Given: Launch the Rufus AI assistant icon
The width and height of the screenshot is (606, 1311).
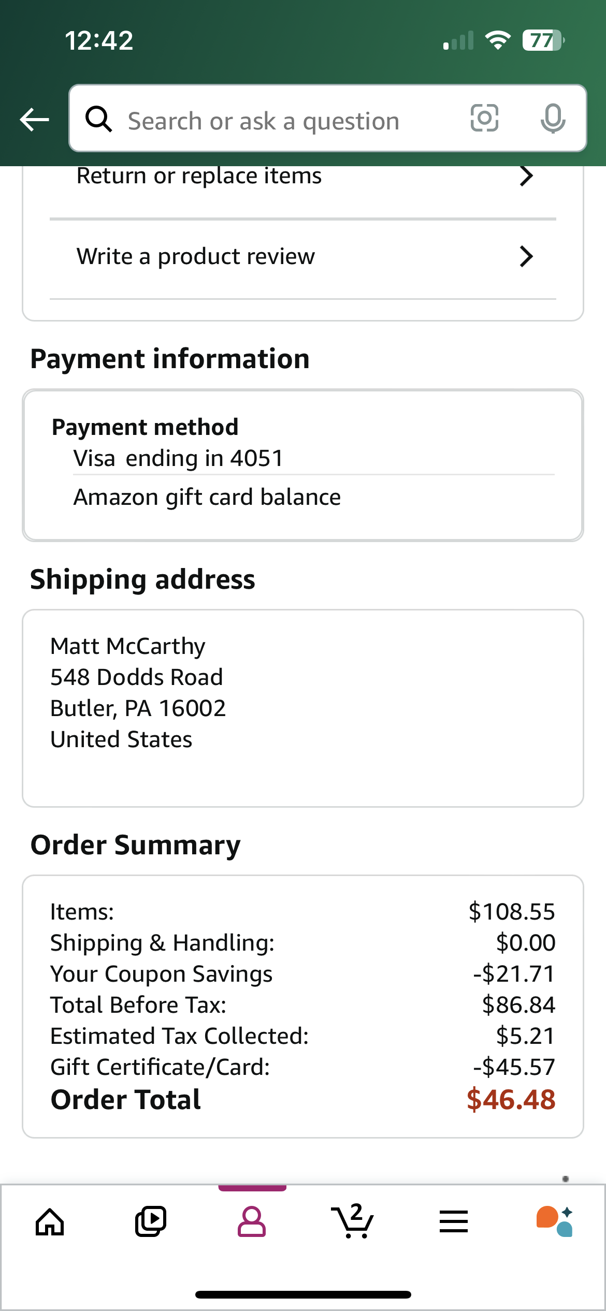Looking at the screenshot, I should [555, 1221].
